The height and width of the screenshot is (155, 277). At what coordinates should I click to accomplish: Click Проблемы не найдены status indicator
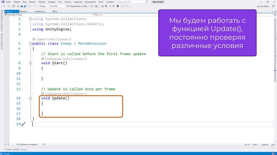(27, 144)
